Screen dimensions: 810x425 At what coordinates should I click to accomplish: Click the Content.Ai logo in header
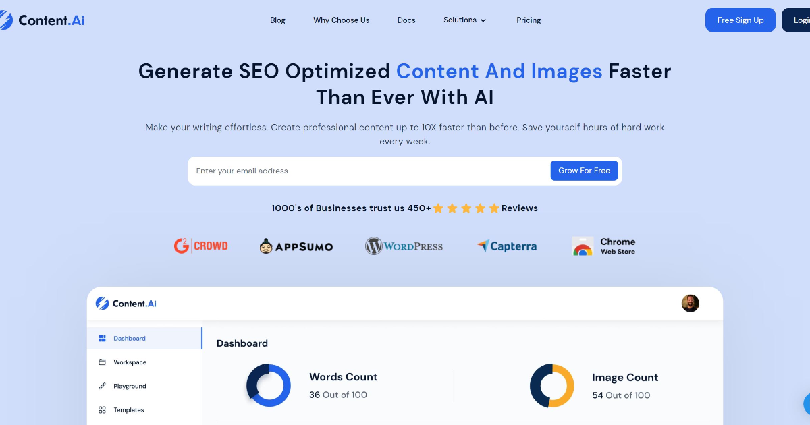[42, 20]
